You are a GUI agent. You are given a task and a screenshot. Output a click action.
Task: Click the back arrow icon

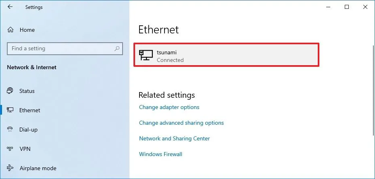(10, 7)
